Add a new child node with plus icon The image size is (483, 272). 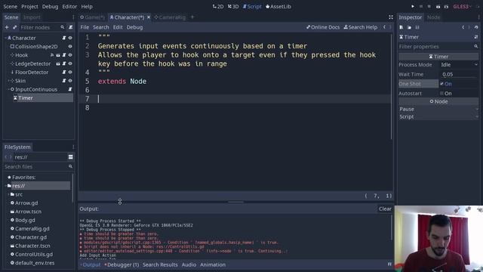(7, 27)
